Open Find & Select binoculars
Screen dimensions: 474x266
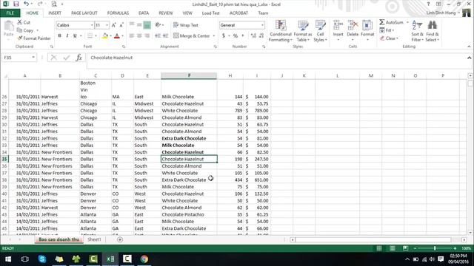coord(433,31)
